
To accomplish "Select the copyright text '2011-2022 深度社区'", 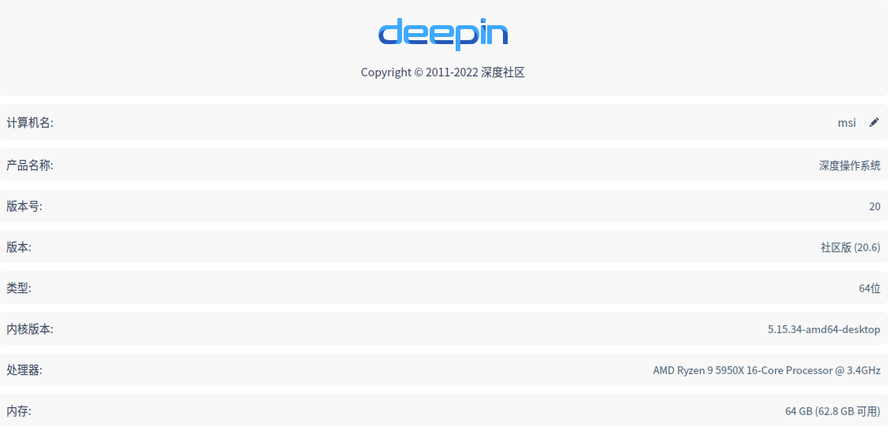I will point(476,72).
